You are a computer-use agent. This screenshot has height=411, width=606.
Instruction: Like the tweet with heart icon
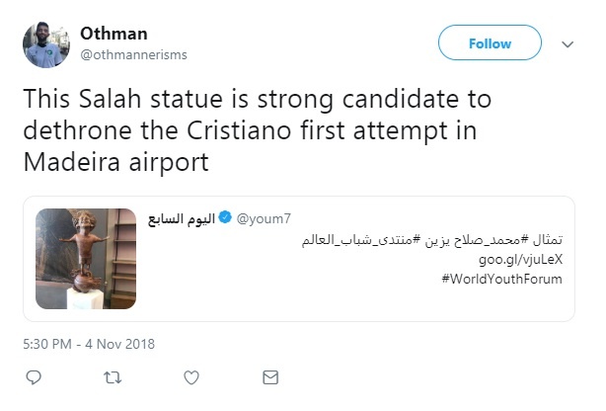point(191,377)
